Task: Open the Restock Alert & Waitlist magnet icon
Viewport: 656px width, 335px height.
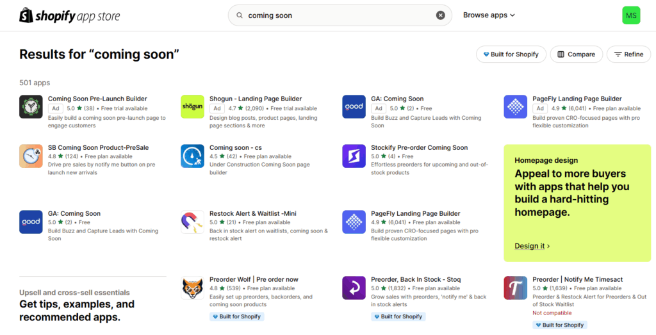Action: (192, 222)
